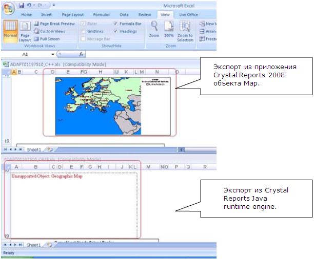
Task: Insert new worksheet in bottom workbook
Action: tap(50, 245)
